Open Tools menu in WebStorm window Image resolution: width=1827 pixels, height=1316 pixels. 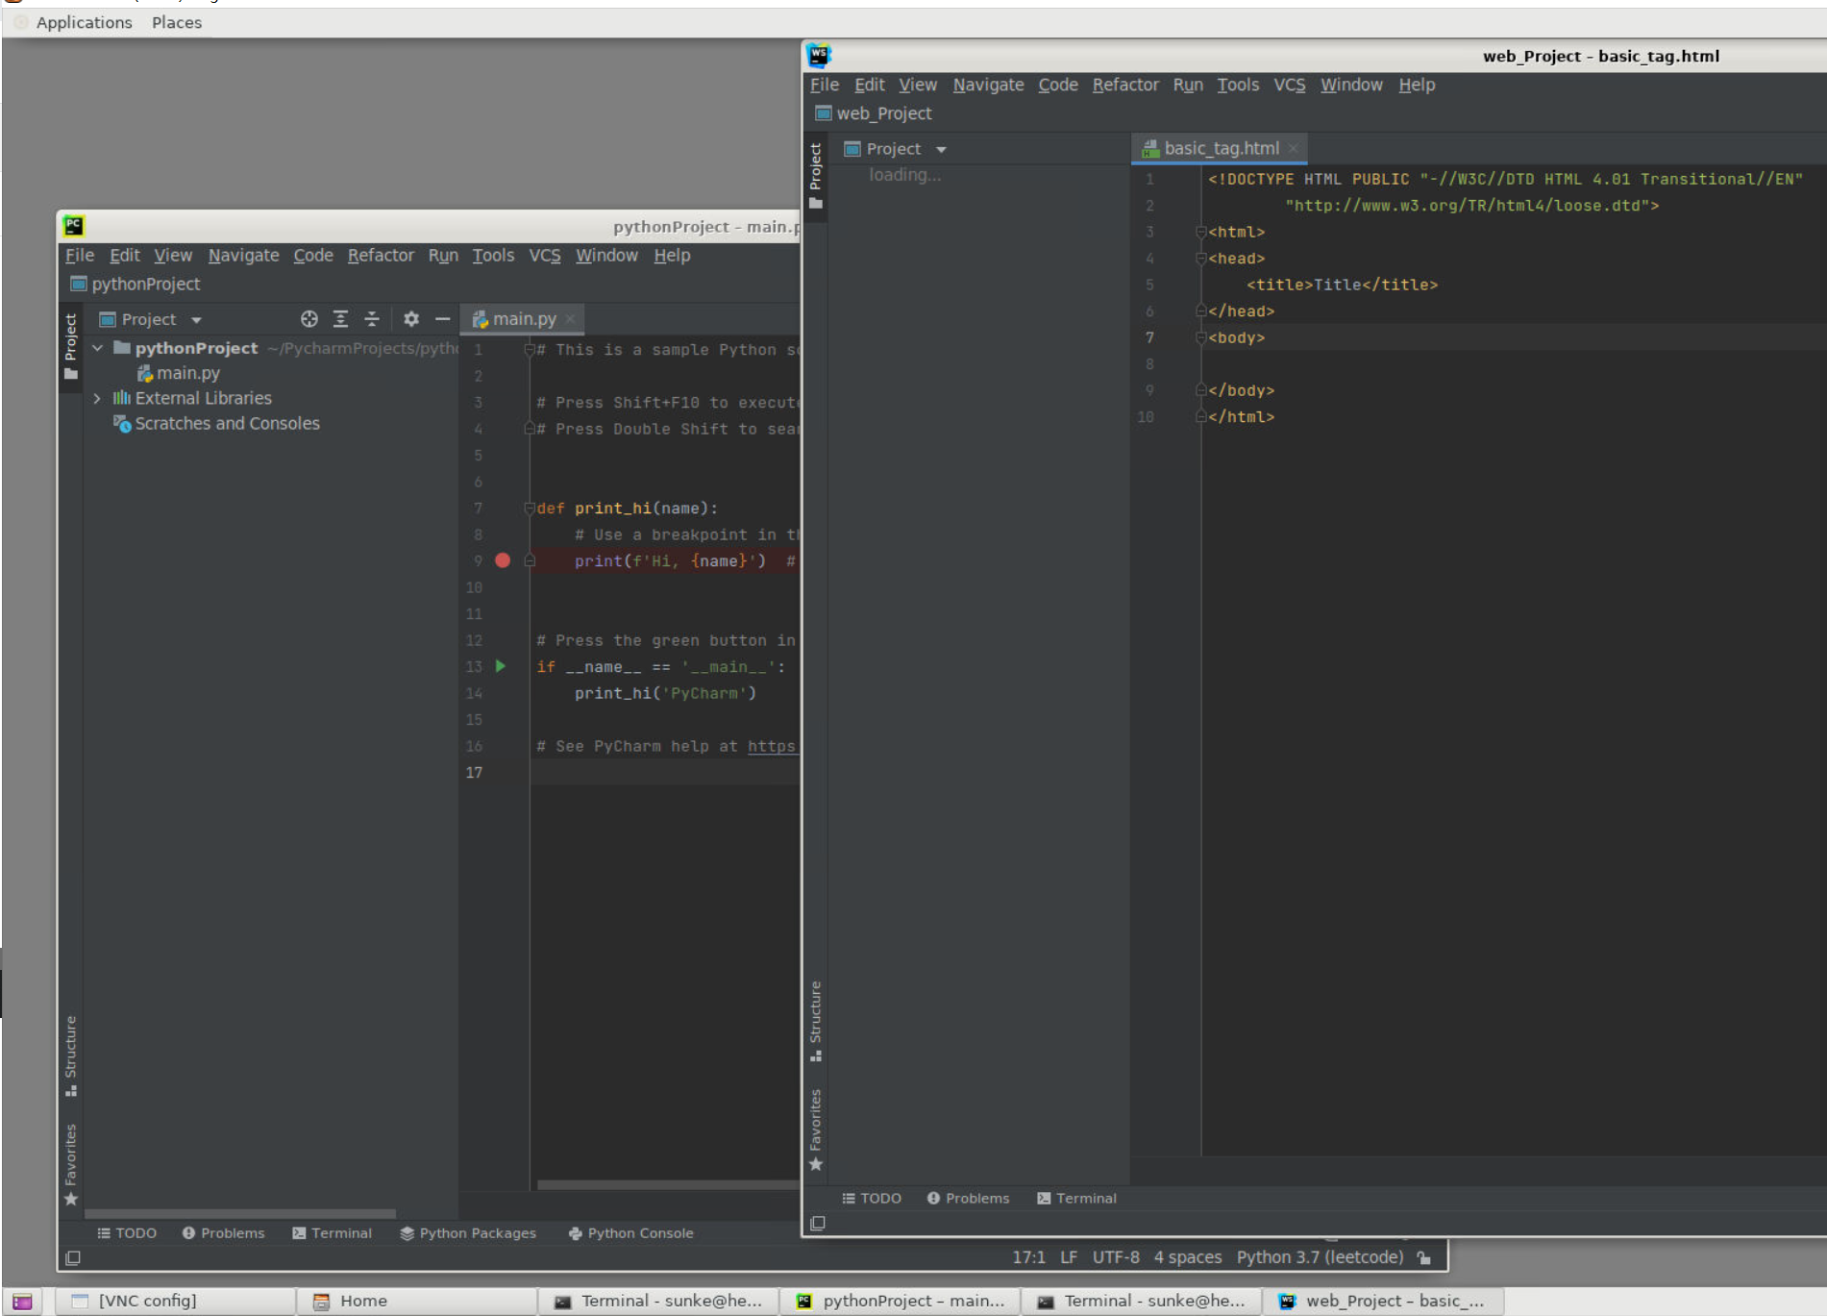[1238, 85]
